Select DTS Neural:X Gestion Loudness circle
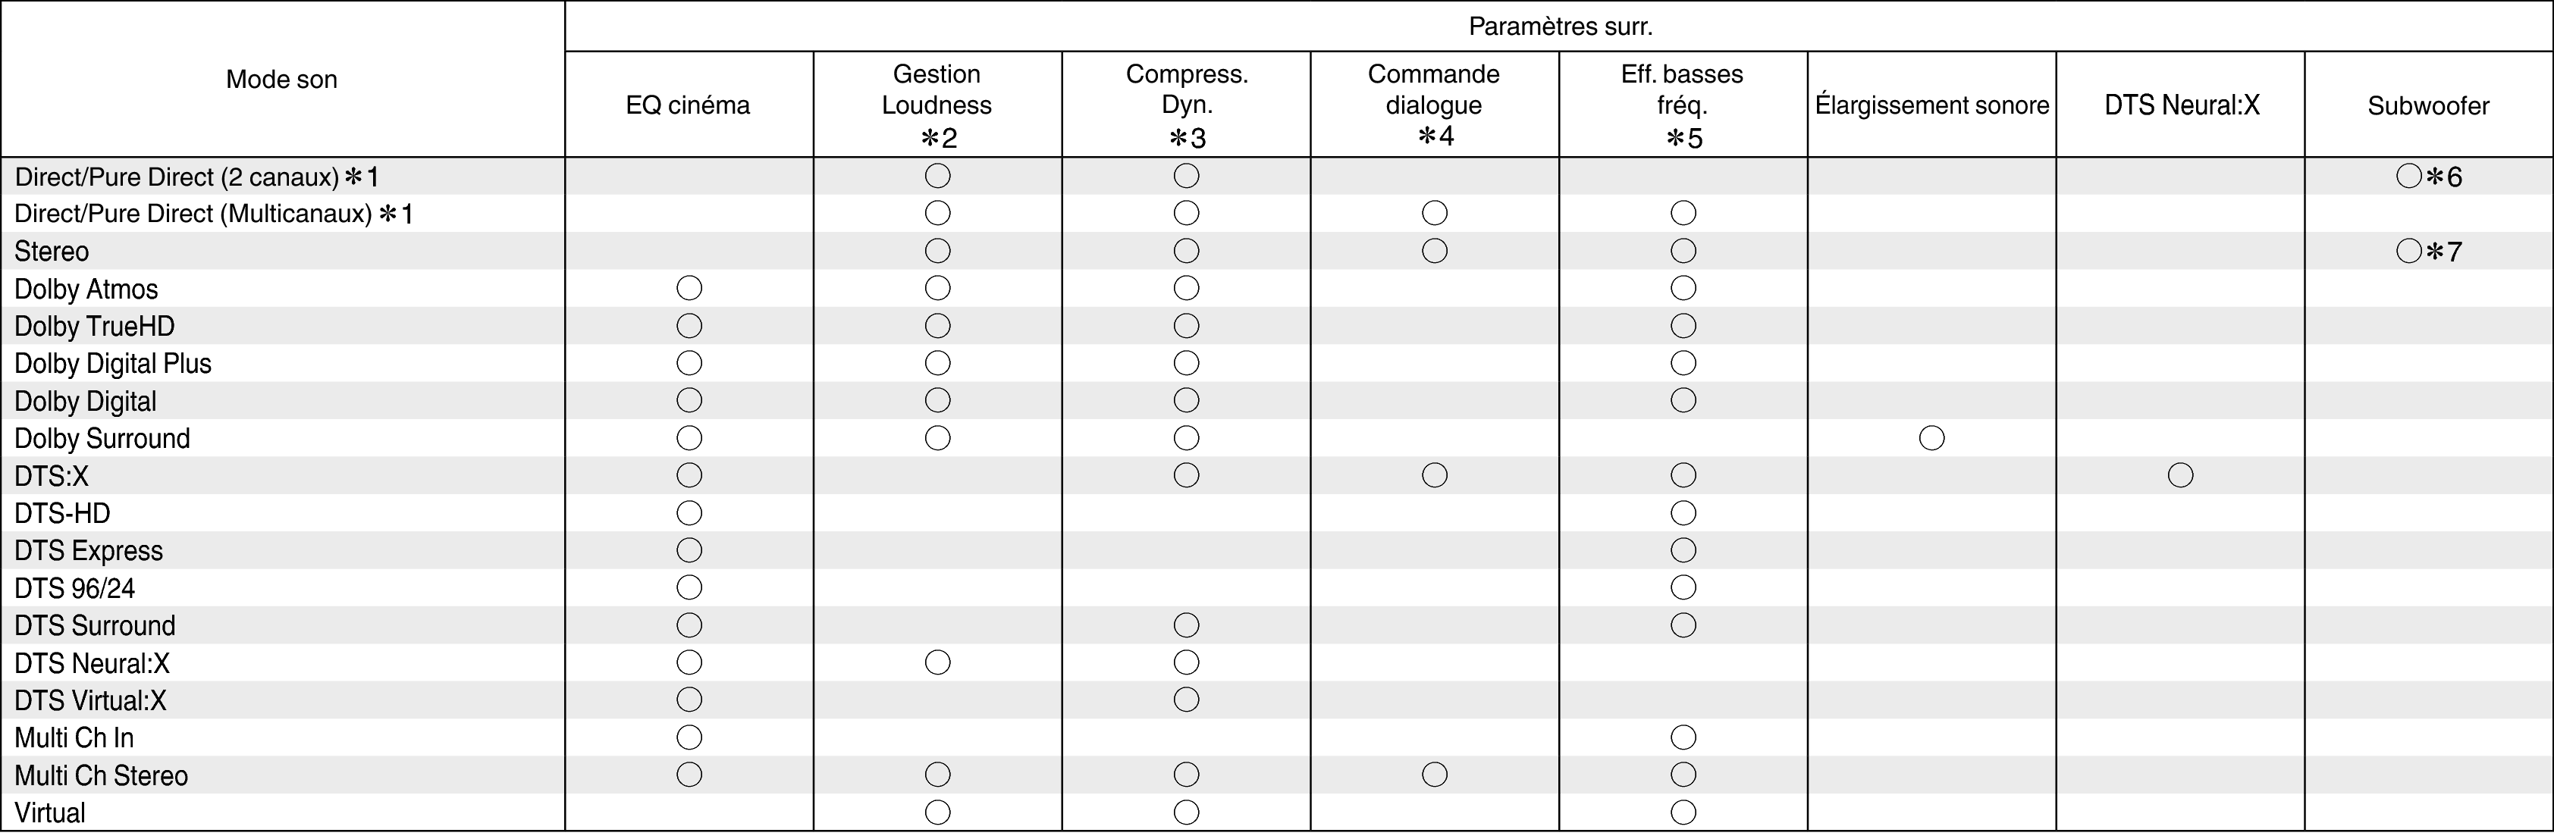 (937, 662)
